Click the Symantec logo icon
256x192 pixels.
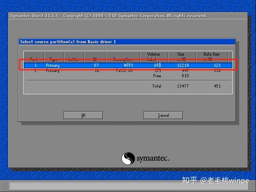click(x=128, y=158)
